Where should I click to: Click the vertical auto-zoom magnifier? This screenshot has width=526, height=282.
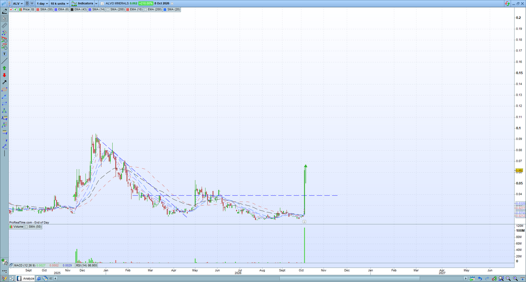(x=501, y=279)
